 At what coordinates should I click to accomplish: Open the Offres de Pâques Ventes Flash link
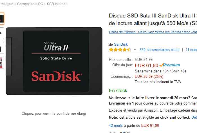coord(153,32)
